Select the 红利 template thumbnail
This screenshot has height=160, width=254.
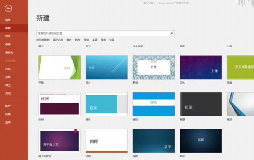pos(60,104)
